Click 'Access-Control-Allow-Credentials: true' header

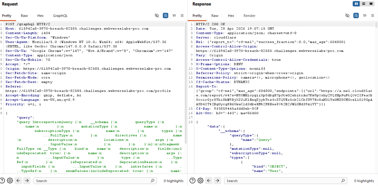click(238, 60)
